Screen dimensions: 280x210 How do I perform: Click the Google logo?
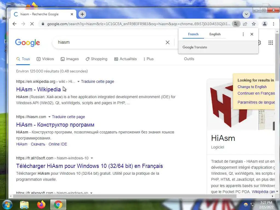point(28,42)
